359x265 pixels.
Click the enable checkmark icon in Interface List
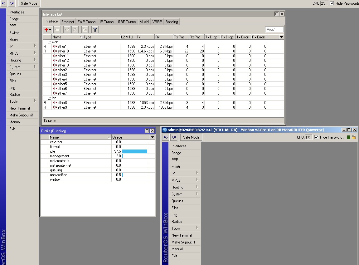pos(67,30)
